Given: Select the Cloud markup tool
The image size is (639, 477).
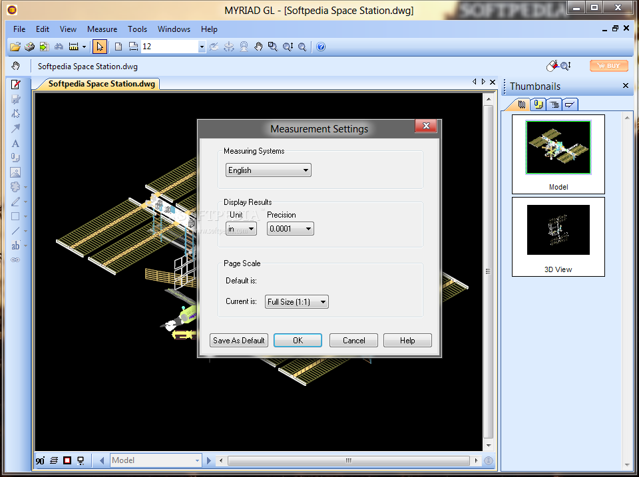Looking at the screenshot, I should (15, 187).
